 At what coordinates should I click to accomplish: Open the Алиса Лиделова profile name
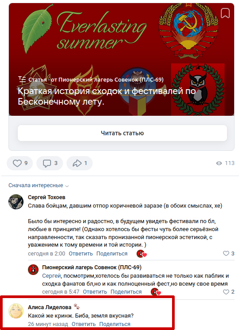tap(50, 307)
